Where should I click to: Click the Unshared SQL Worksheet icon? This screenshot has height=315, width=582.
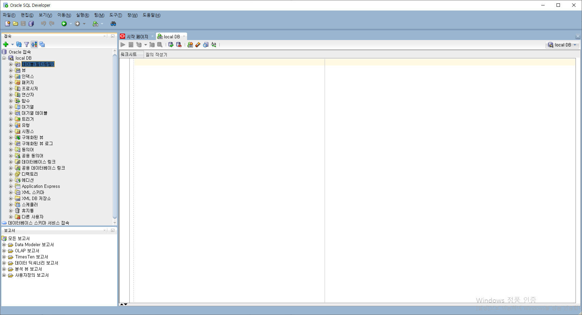pos(190,45)
